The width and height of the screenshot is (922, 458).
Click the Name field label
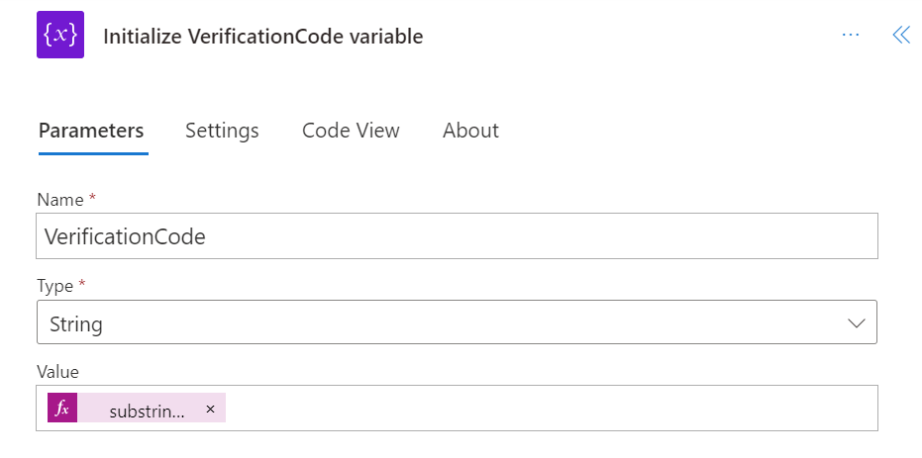tap(60, 200)
